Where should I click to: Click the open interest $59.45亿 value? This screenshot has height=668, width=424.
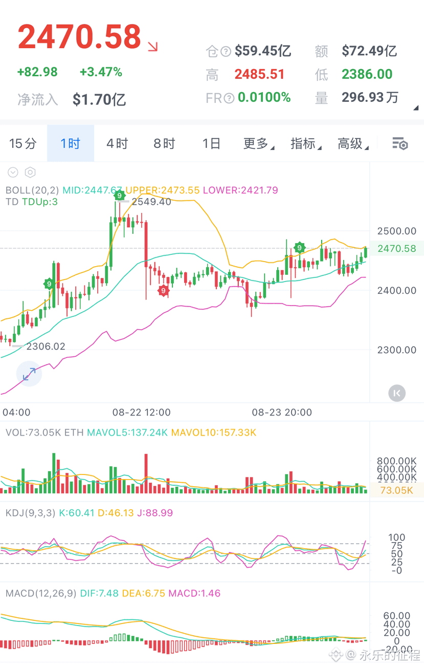tap(263, 51)
